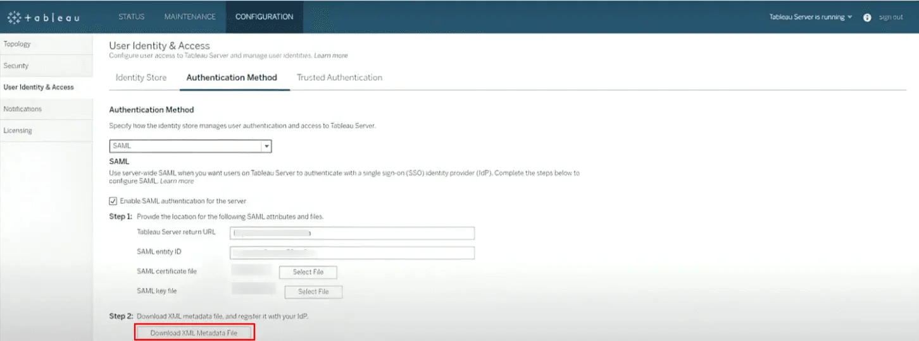Select Security in the sidebar
The width and height of the screenshot is (919, 341).
[46, 66]
